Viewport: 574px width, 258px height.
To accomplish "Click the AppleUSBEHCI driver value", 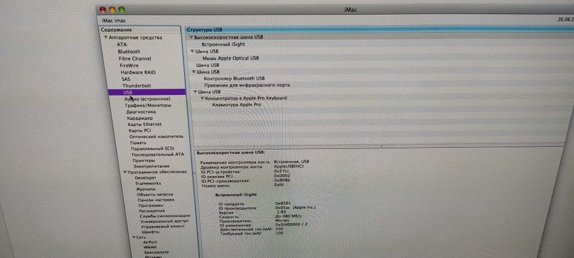I will point(289,166).
